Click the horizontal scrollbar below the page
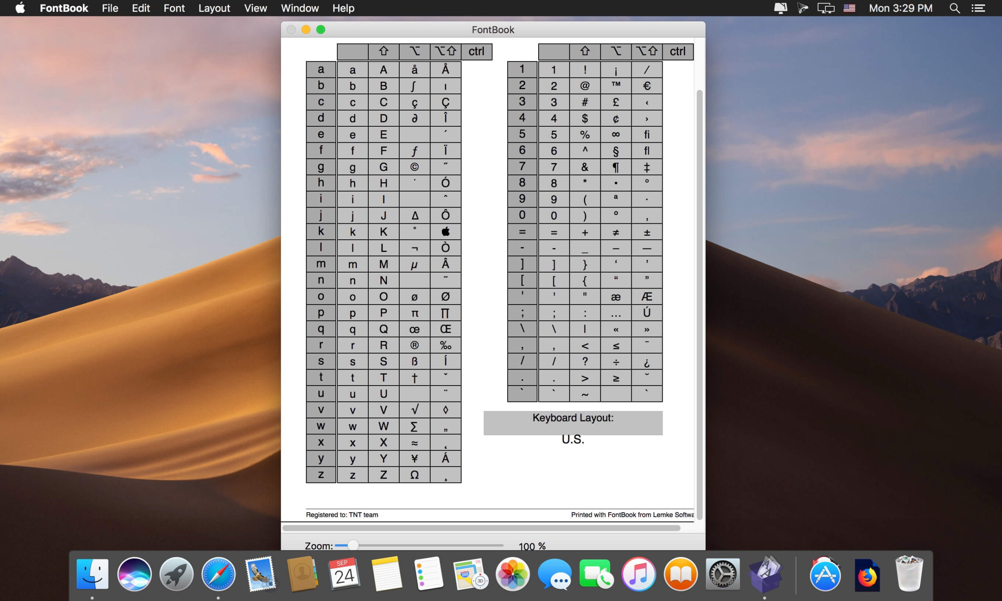This screenshot has height=601, width=1002. pos(482,527)
